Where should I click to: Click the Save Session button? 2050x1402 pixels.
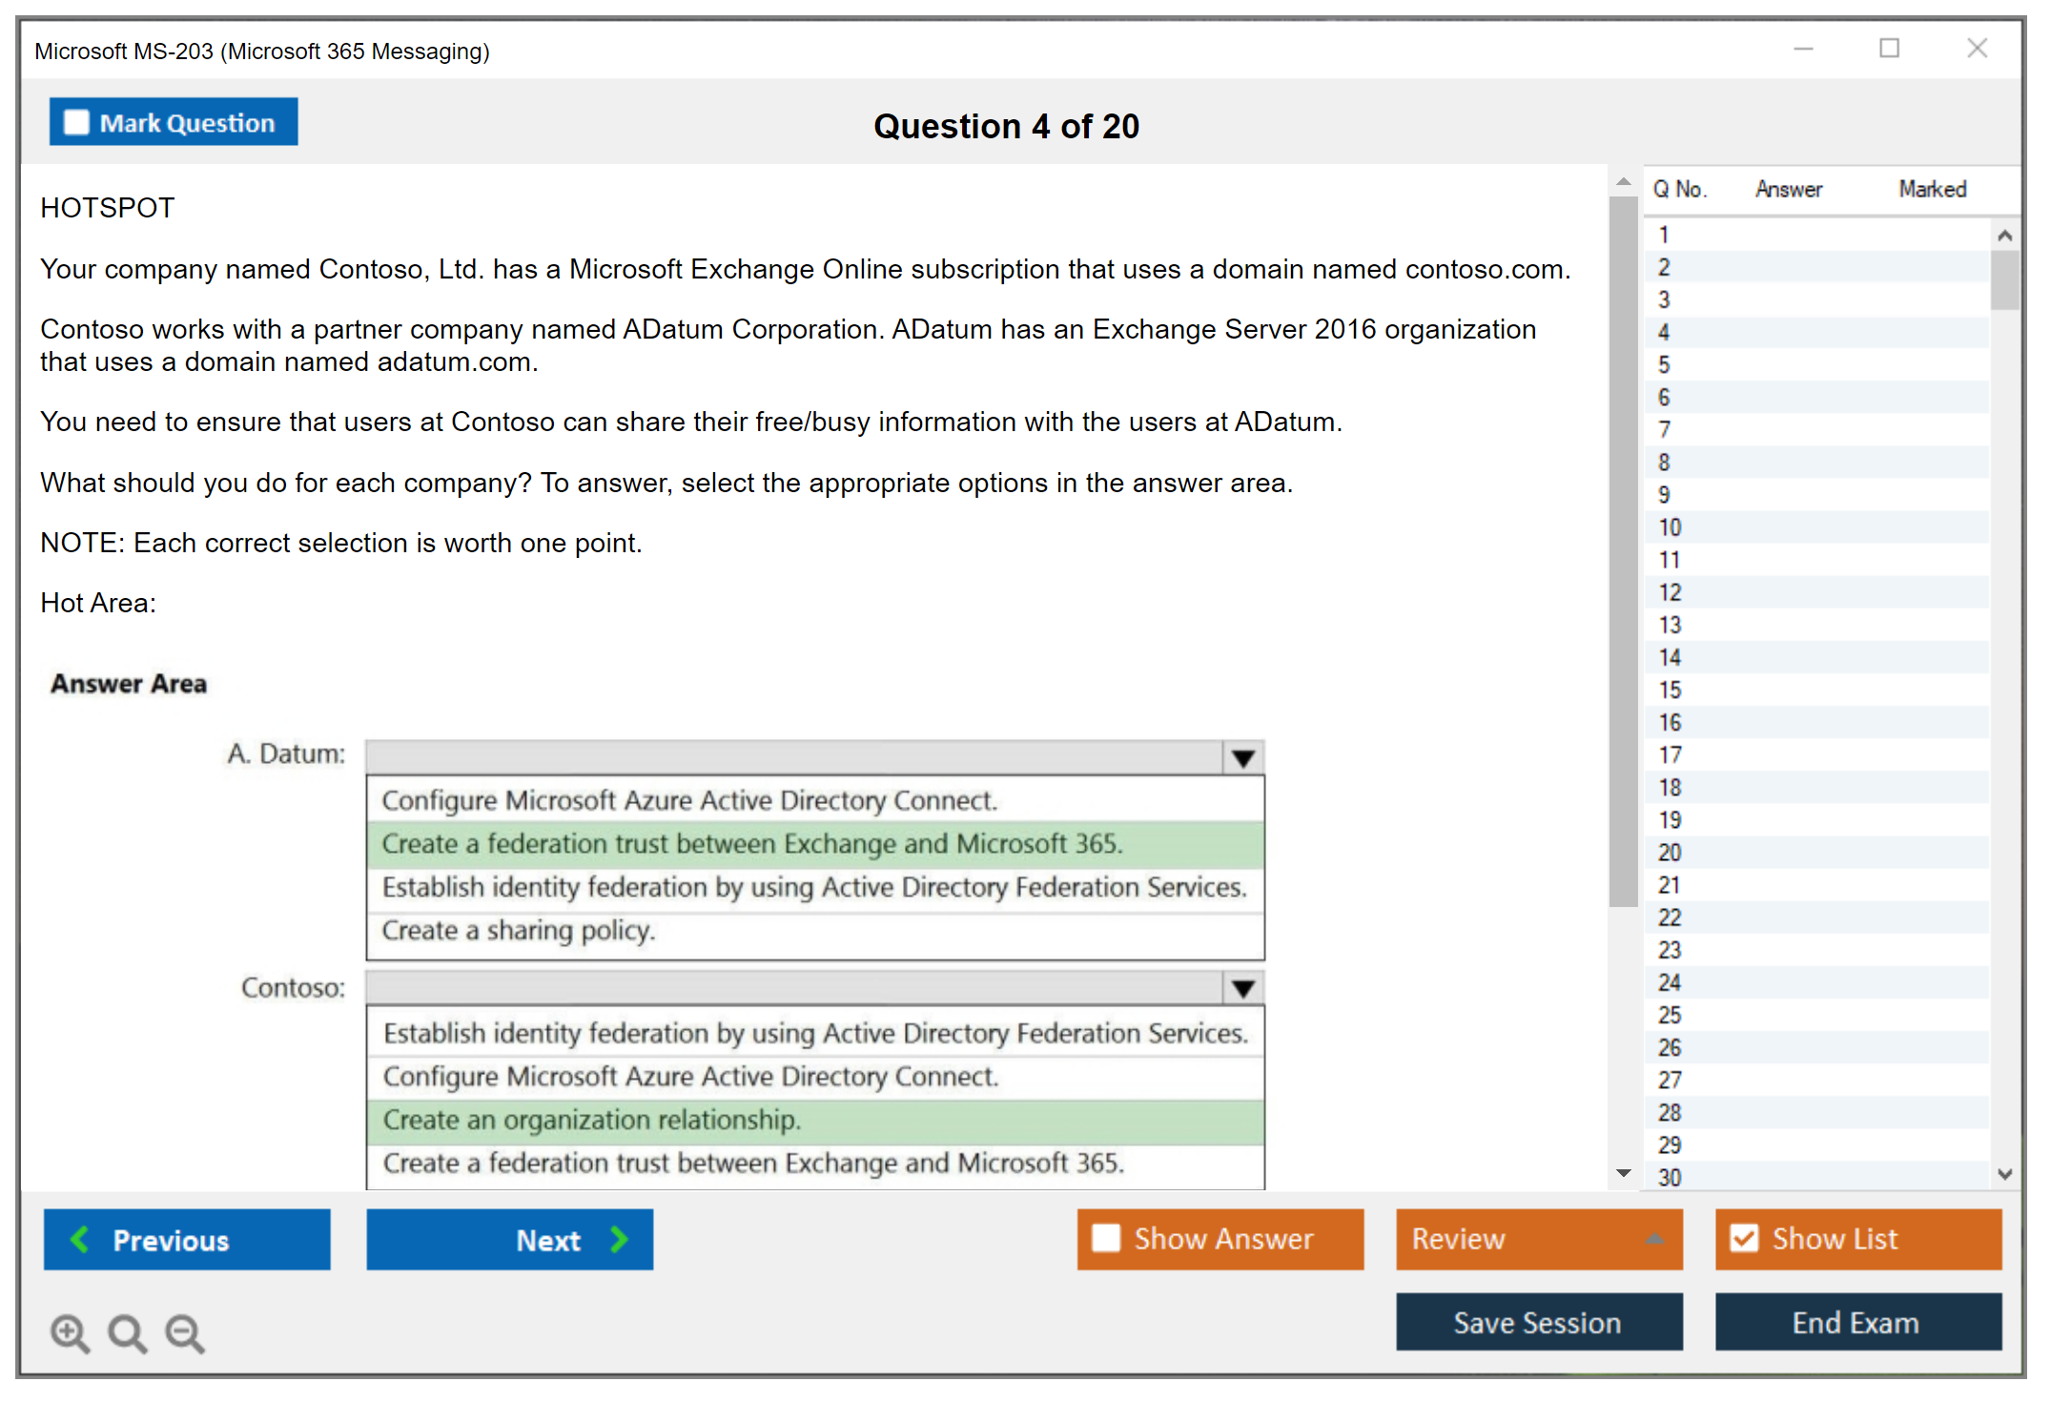tap(1538, 1322)
